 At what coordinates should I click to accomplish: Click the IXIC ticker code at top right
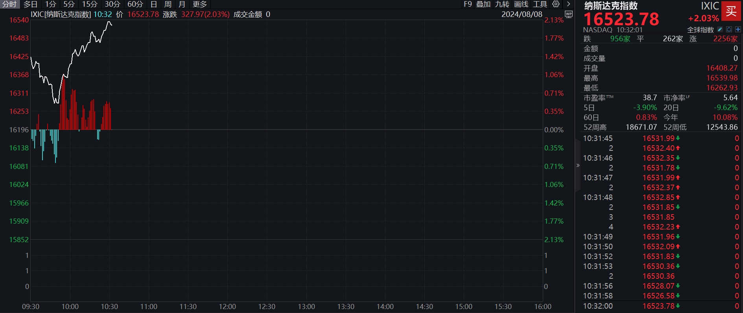point(710,6)
